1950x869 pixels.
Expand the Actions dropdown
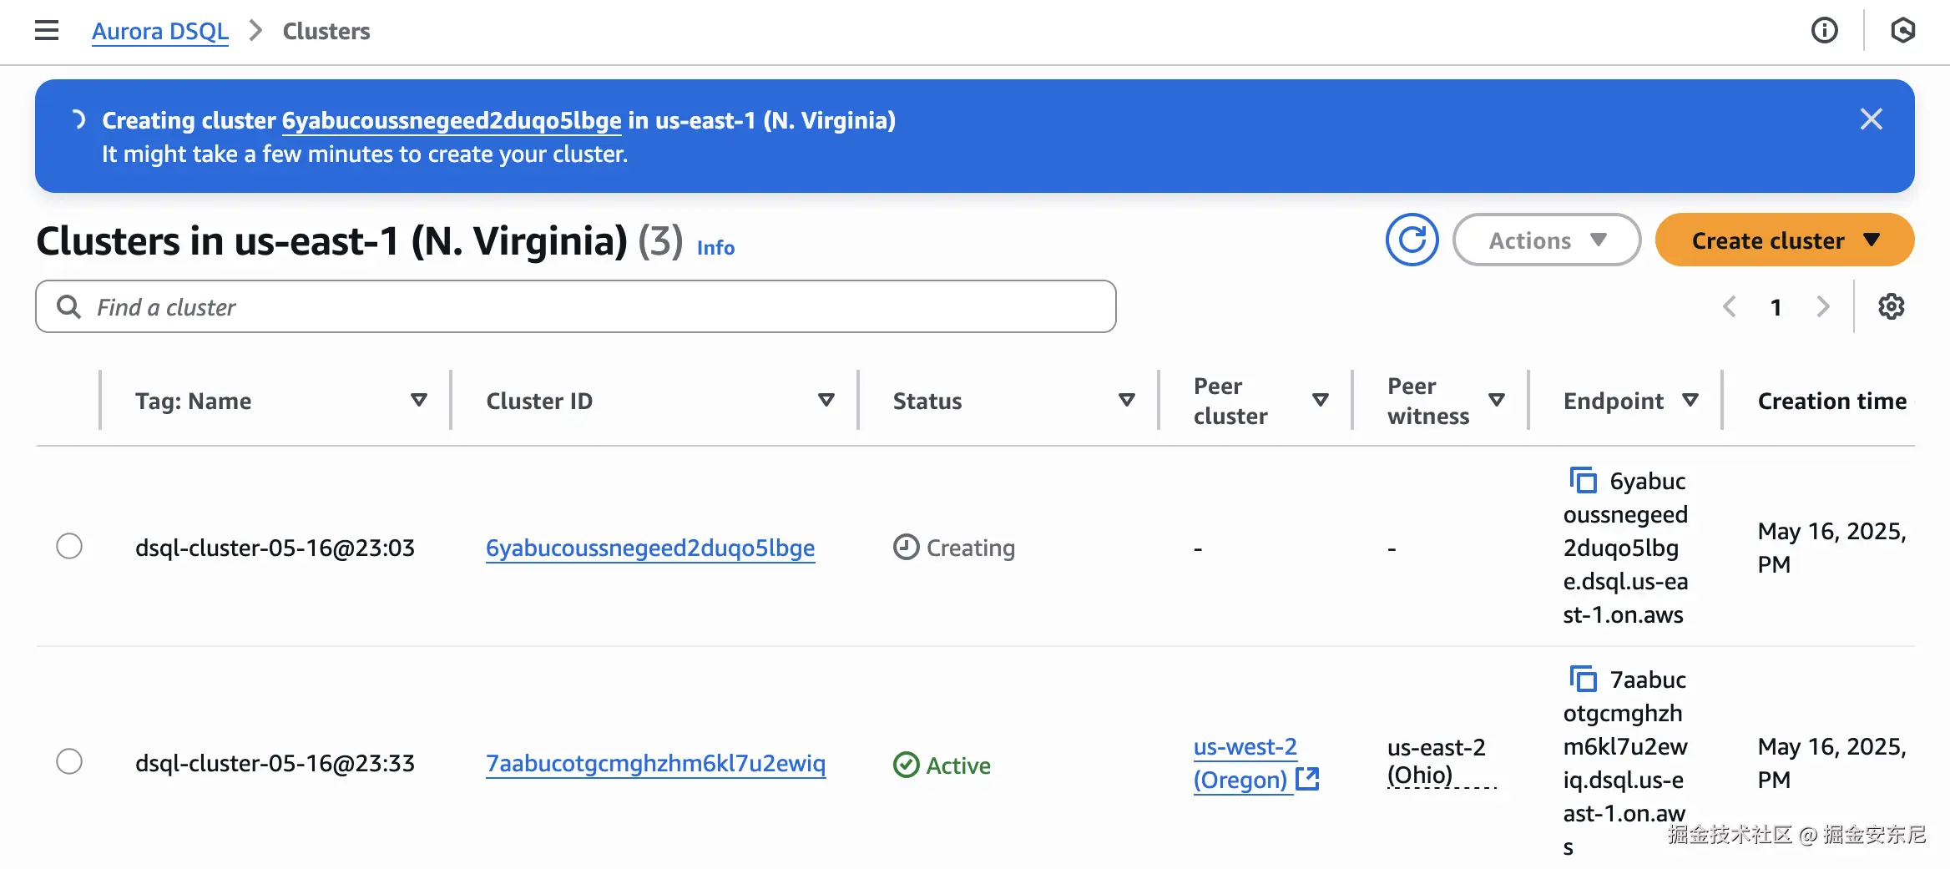[x=1546, y=240]
